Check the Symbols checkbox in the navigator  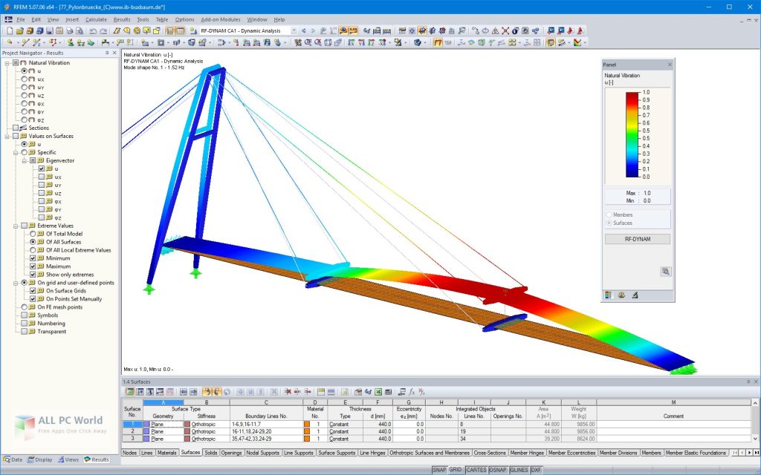24,315
